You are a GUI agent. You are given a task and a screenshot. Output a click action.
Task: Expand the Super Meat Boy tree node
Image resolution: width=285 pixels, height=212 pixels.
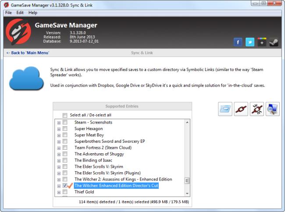59,136
